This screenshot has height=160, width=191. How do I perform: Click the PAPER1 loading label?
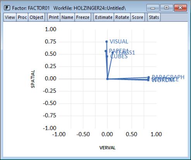pos(119,51)
